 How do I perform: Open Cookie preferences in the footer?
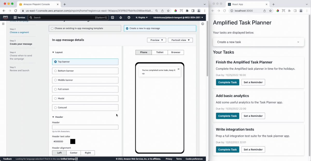tap(194, 159)
